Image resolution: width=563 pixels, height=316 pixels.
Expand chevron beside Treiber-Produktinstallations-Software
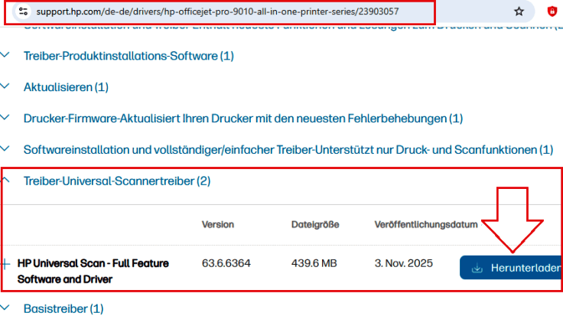coord(5,55)
